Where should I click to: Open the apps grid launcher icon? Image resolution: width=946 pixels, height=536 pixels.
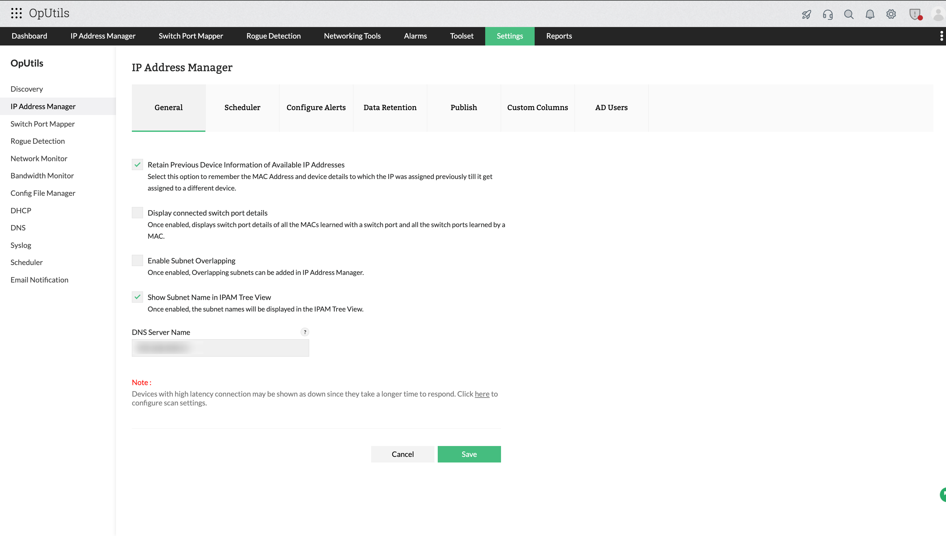[x=16, y=13]
